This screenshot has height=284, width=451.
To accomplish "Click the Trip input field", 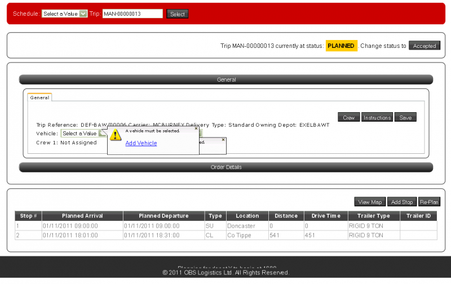I will click(132, 14).
